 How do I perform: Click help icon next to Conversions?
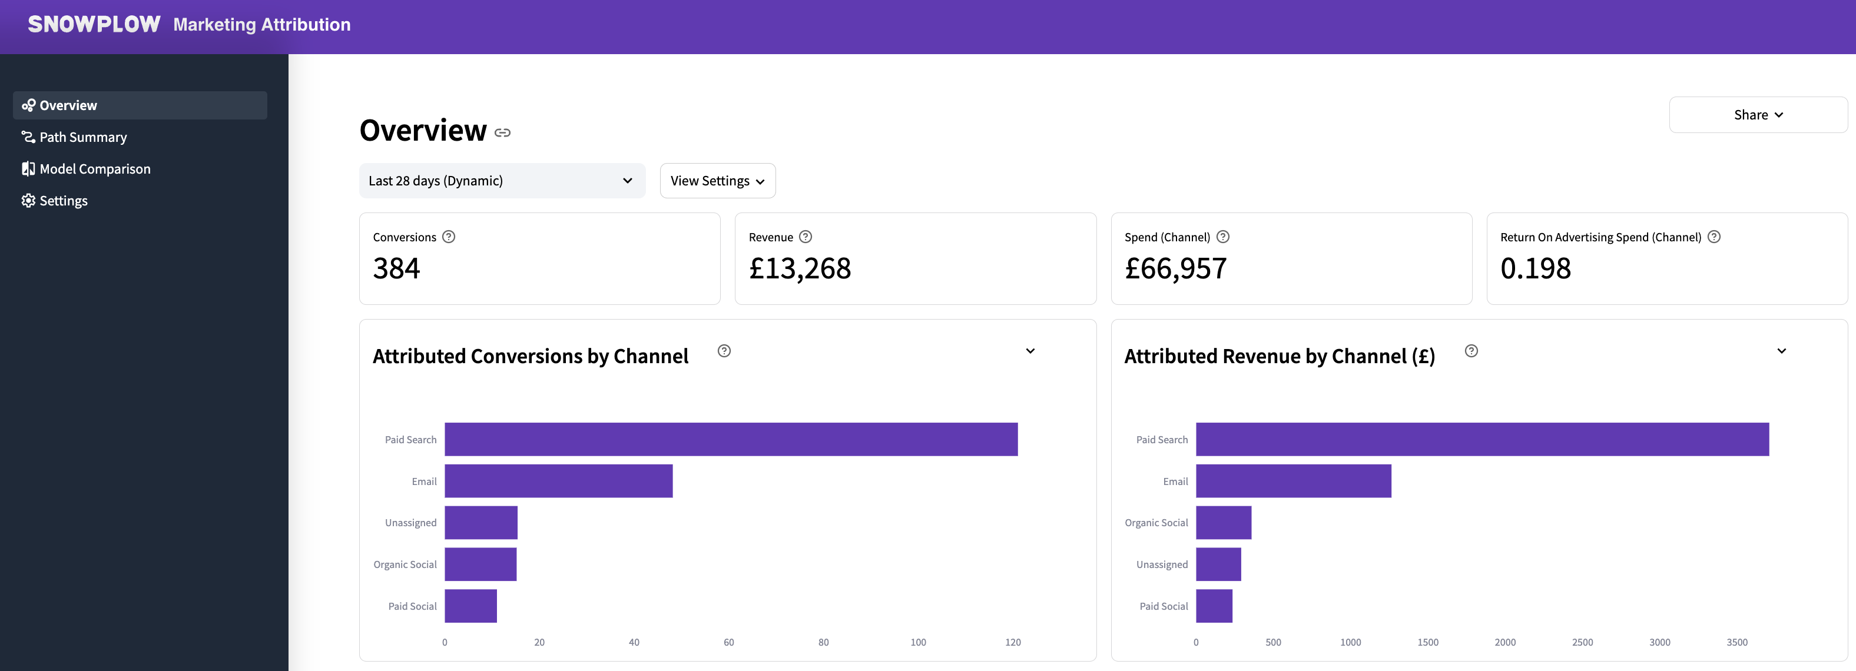pyautogui.click(x=448, y=237)
